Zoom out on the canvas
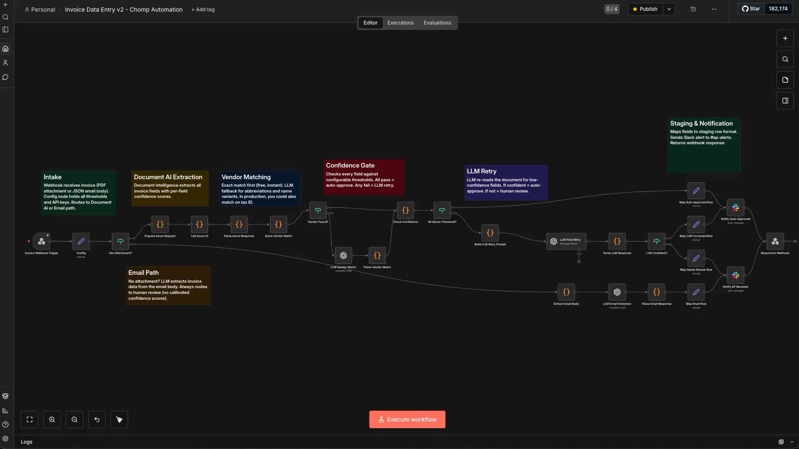This screenshot has width=799, height=449. [74, 419]
